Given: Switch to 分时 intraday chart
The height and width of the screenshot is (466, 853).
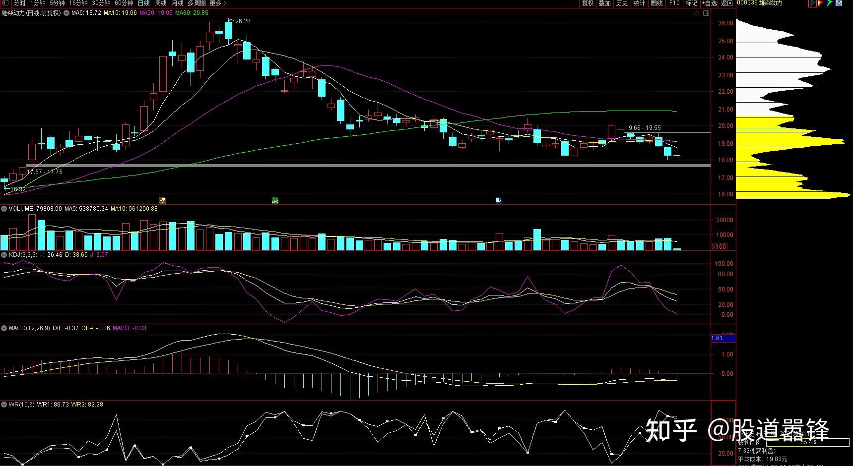Looking at the screenshot, I should [x=19, y=3].
